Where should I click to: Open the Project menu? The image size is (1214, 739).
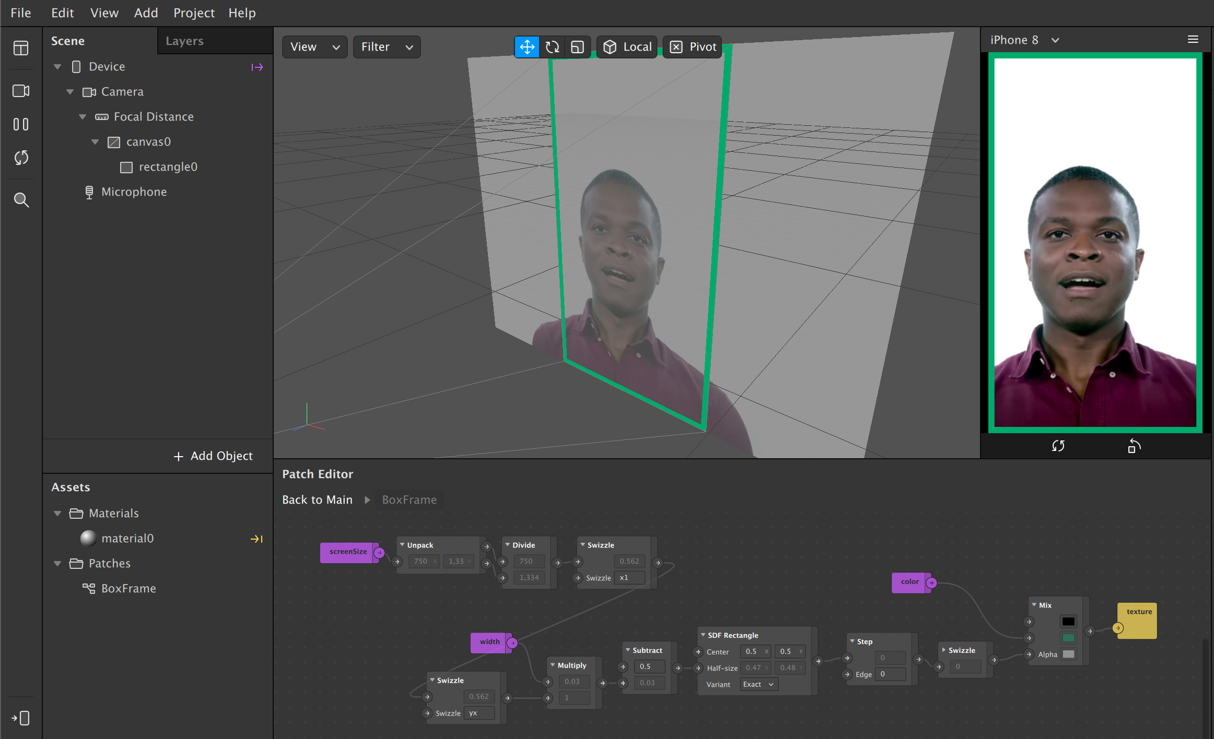click(194, 13)
